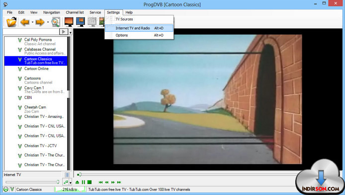The width and height of the screenshot is (345, 195).
Task: Toggle the channel list columns view icon
Action: (x=67, y=175)
